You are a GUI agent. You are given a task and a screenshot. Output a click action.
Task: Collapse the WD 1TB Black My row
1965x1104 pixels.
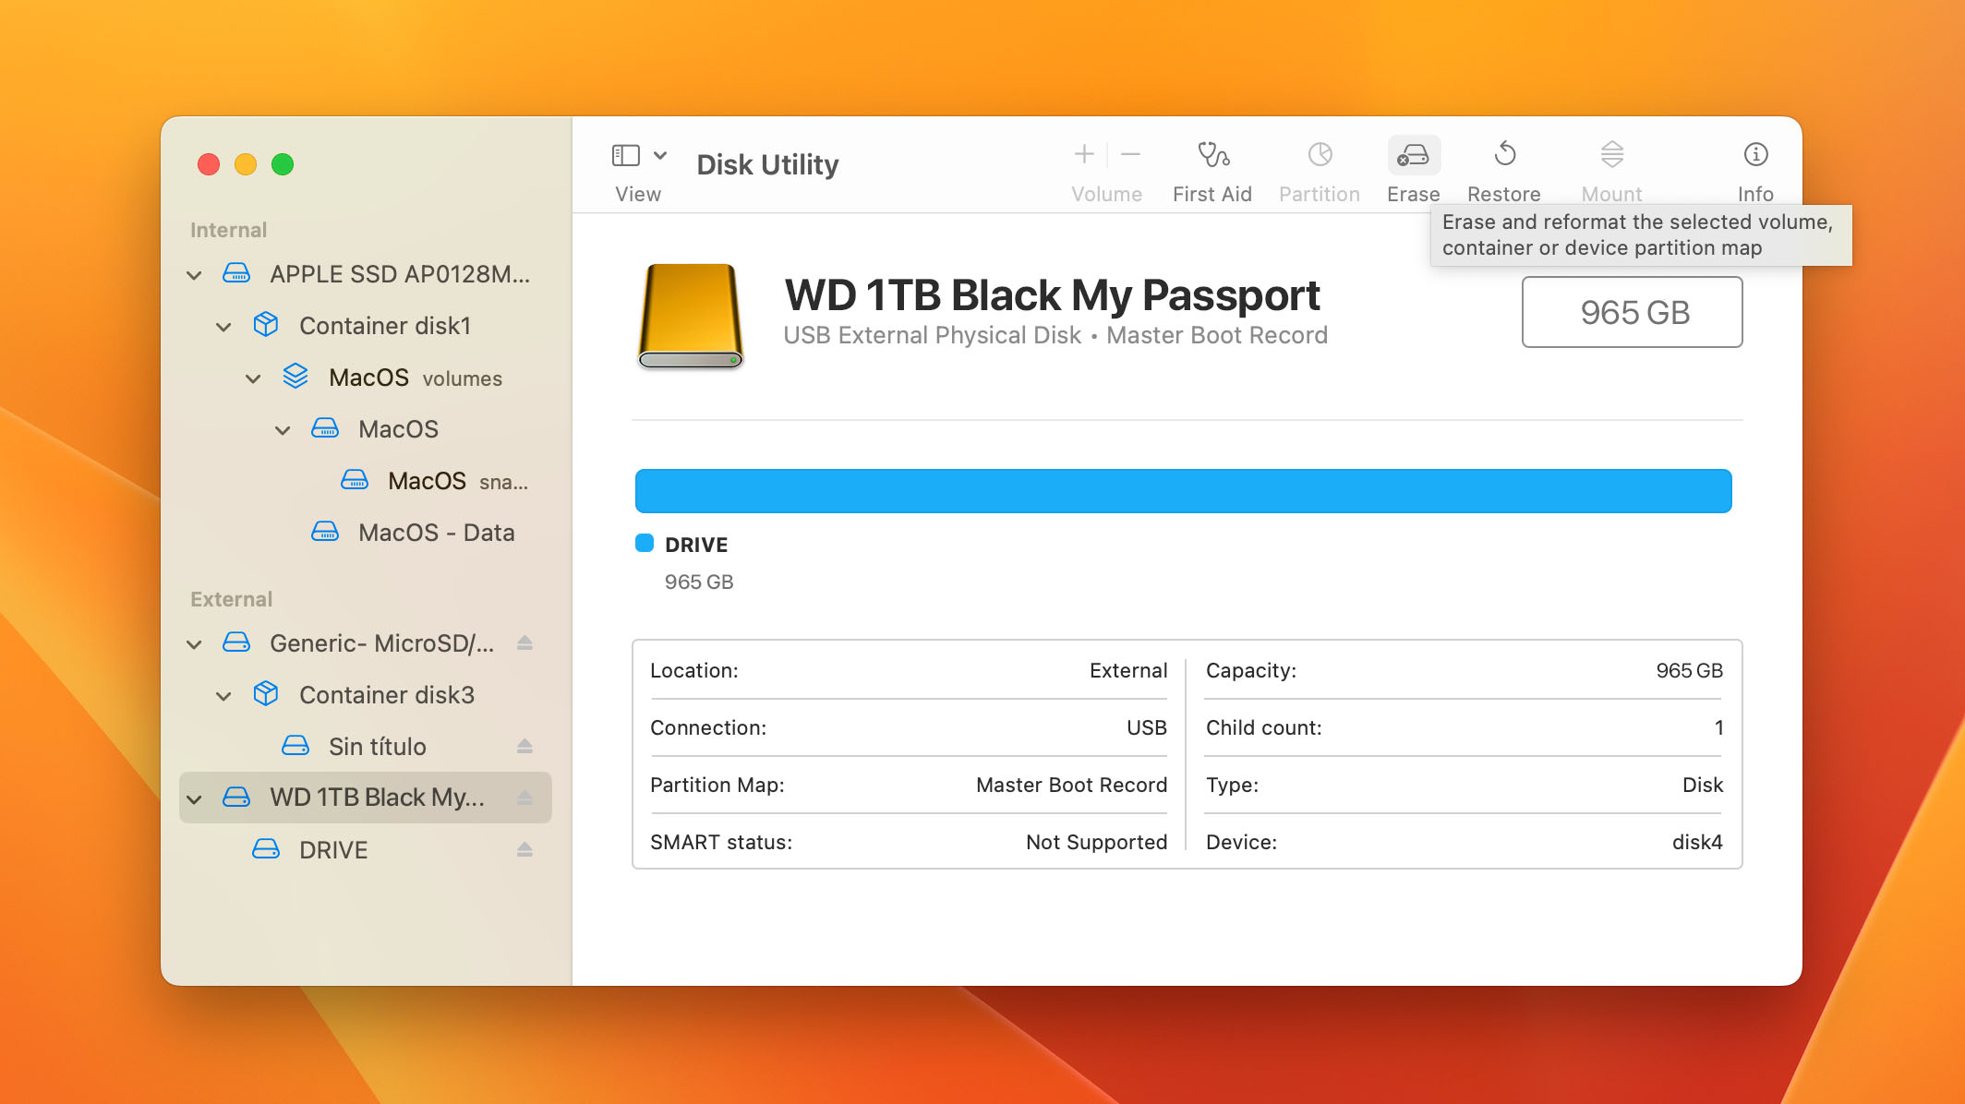coord(194,799)
